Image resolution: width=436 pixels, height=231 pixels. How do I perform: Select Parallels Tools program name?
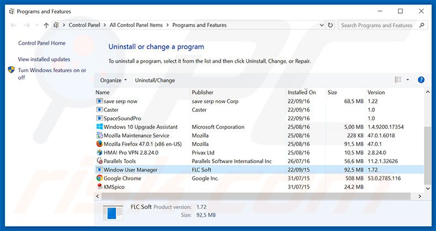[x=120, y=161]
